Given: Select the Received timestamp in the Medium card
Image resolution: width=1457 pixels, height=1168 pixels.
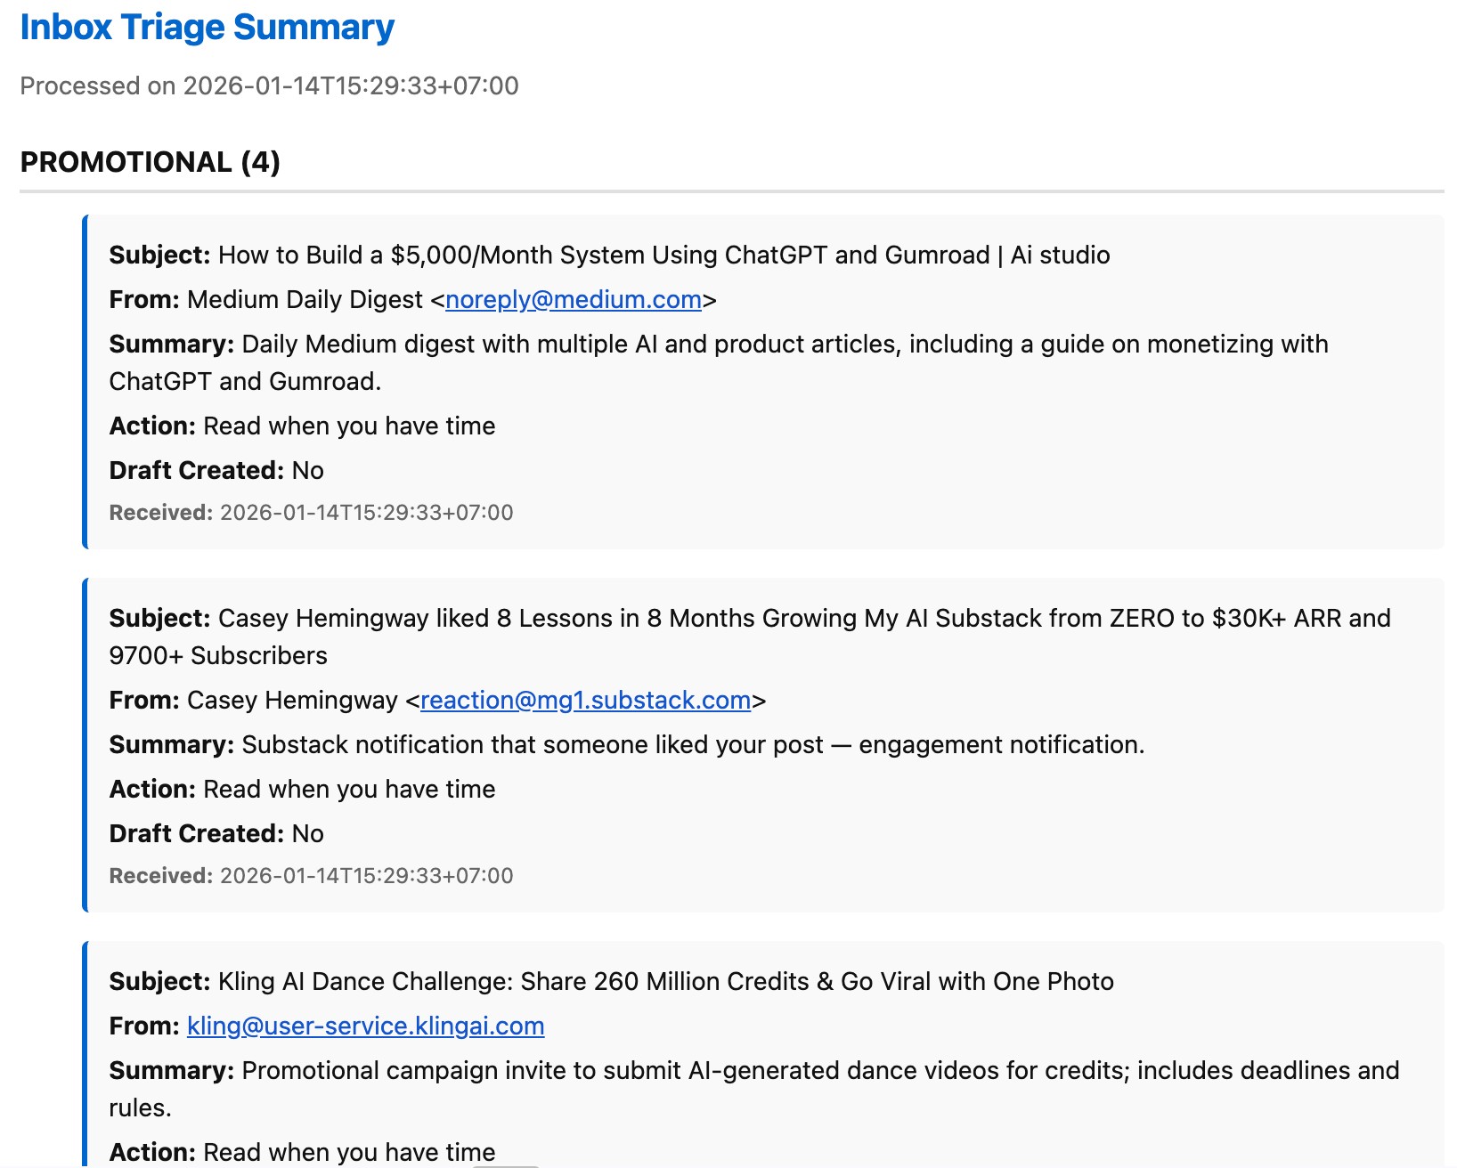Looking at the screenshot, I should click(311, 513).
